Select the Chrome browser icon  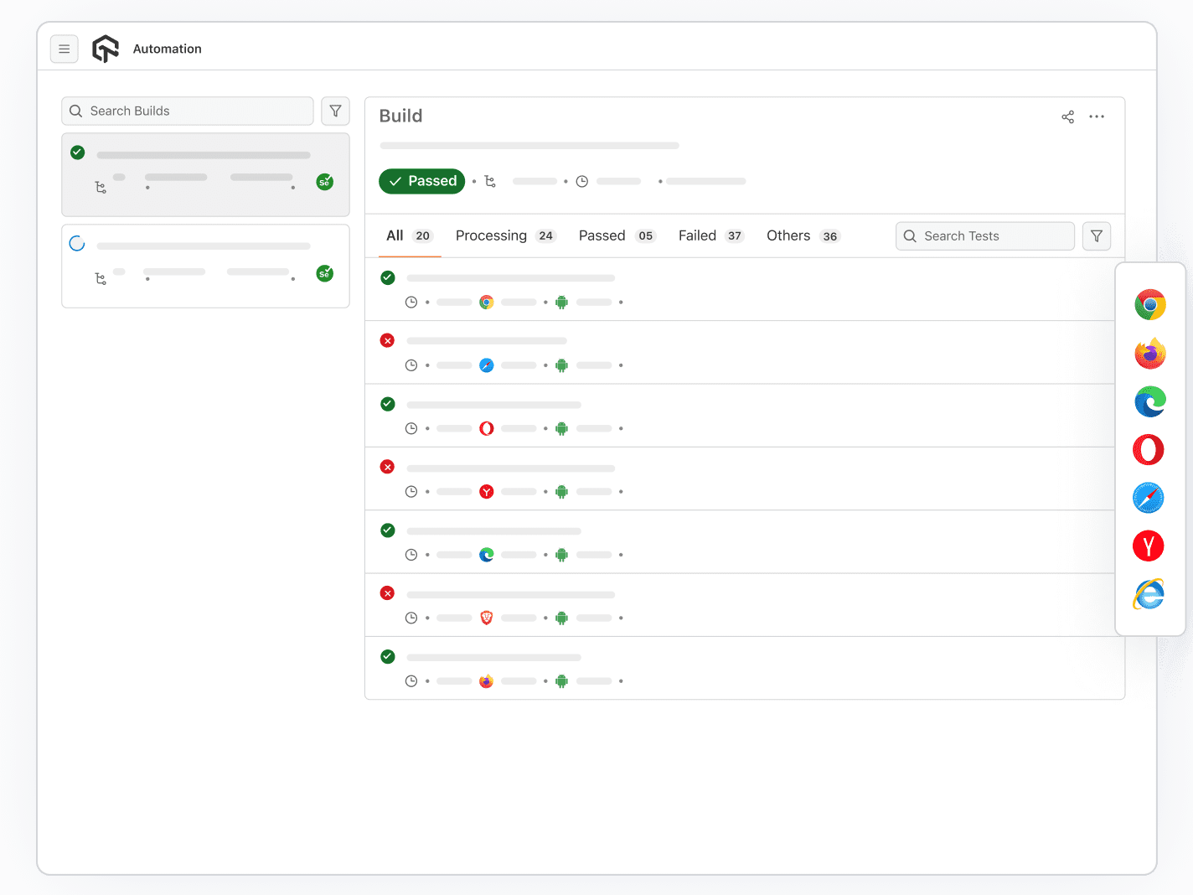coord(1149,304)
